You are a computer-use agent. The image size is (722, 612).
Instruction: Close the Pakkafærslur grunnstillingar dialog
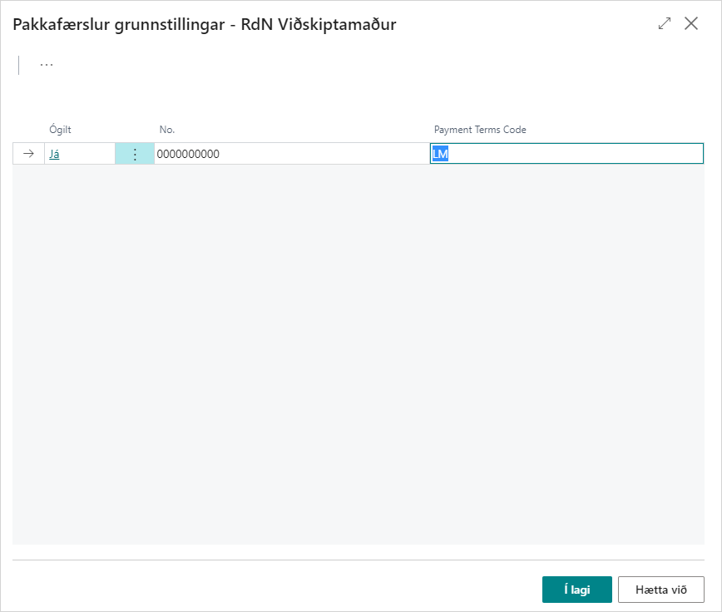tap(691, 24)
